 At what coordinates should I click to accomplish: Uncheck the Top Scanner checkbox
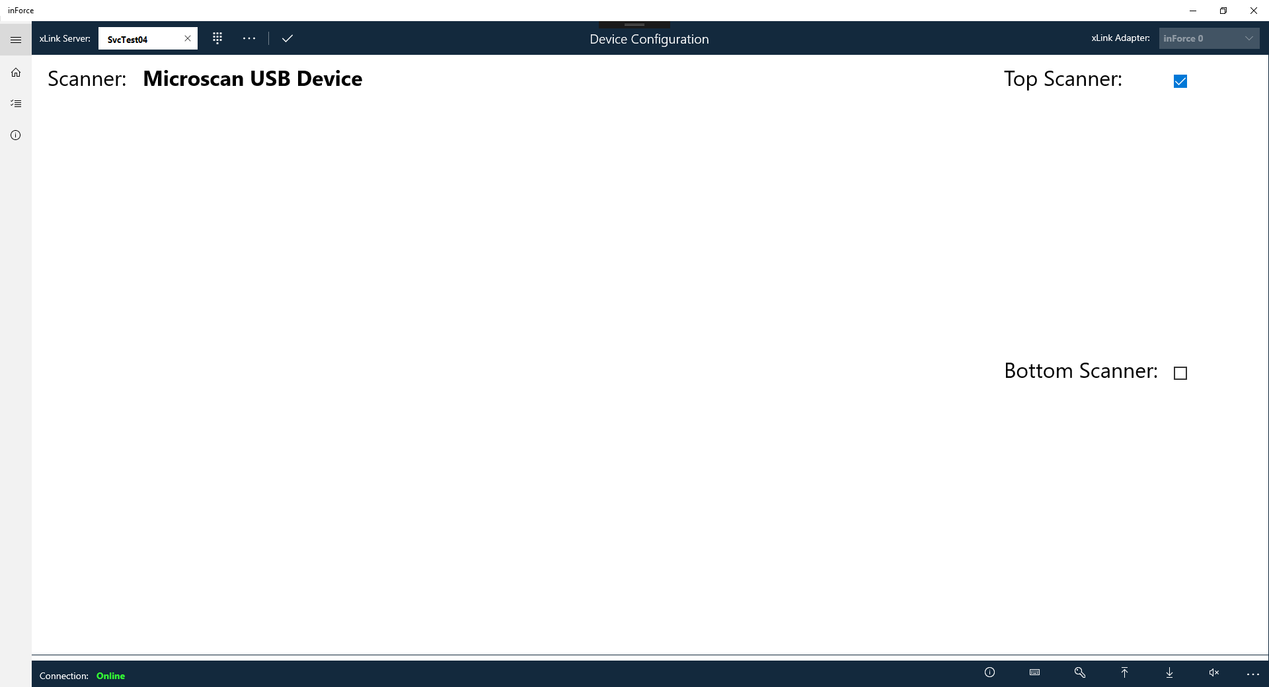coord(1180,81)
